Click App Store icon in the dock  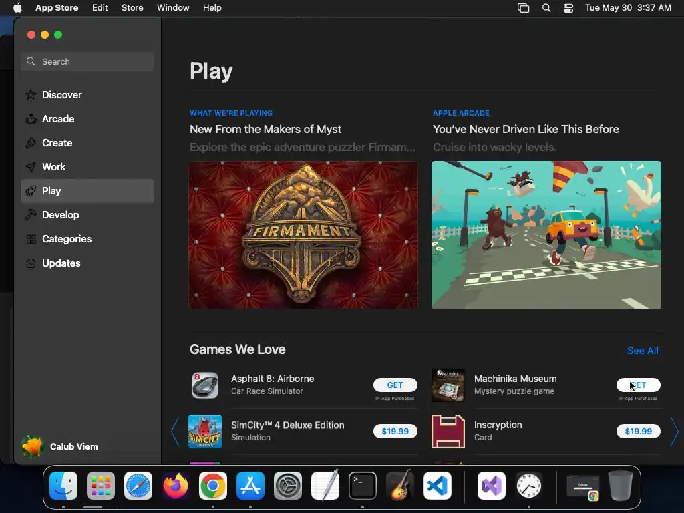pyautogui.click(x=250, y=486)
